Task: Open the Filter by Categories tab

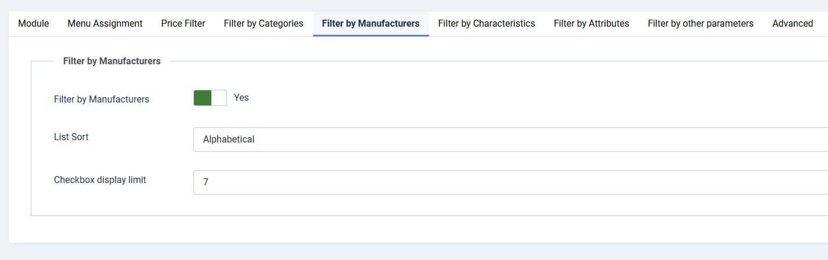Action: pyautogui.click(x=264, y=24)
